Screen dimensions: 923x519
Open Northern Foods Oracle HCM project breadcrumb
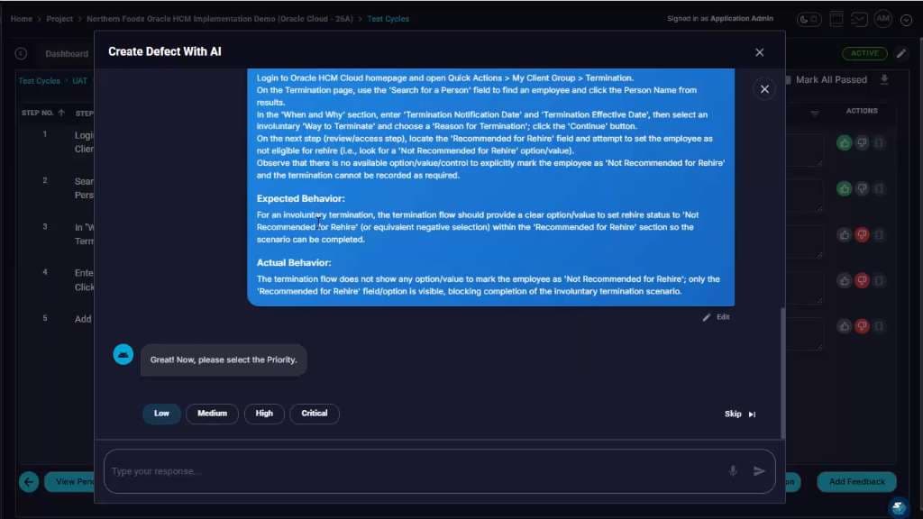(x=220, y=19)
